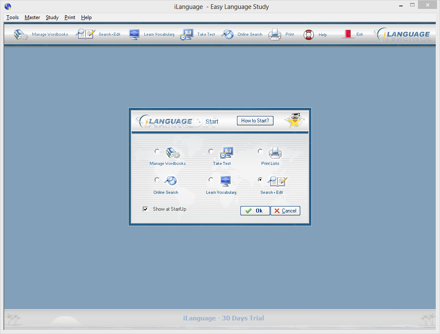This screenshot has height=334, width=440.
Task: Select the Learn Vocabulary radio button
Action: [x=211, y=180]
